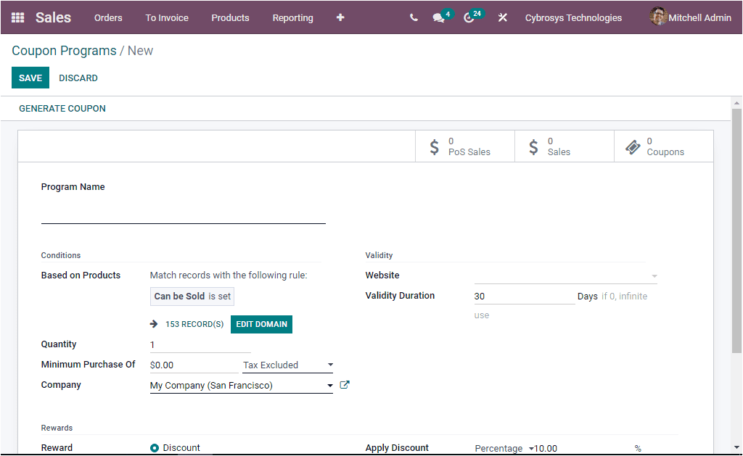Open the 153 RECORD(S) link
This screenshot has height=456, width=743.
[193, 324]
